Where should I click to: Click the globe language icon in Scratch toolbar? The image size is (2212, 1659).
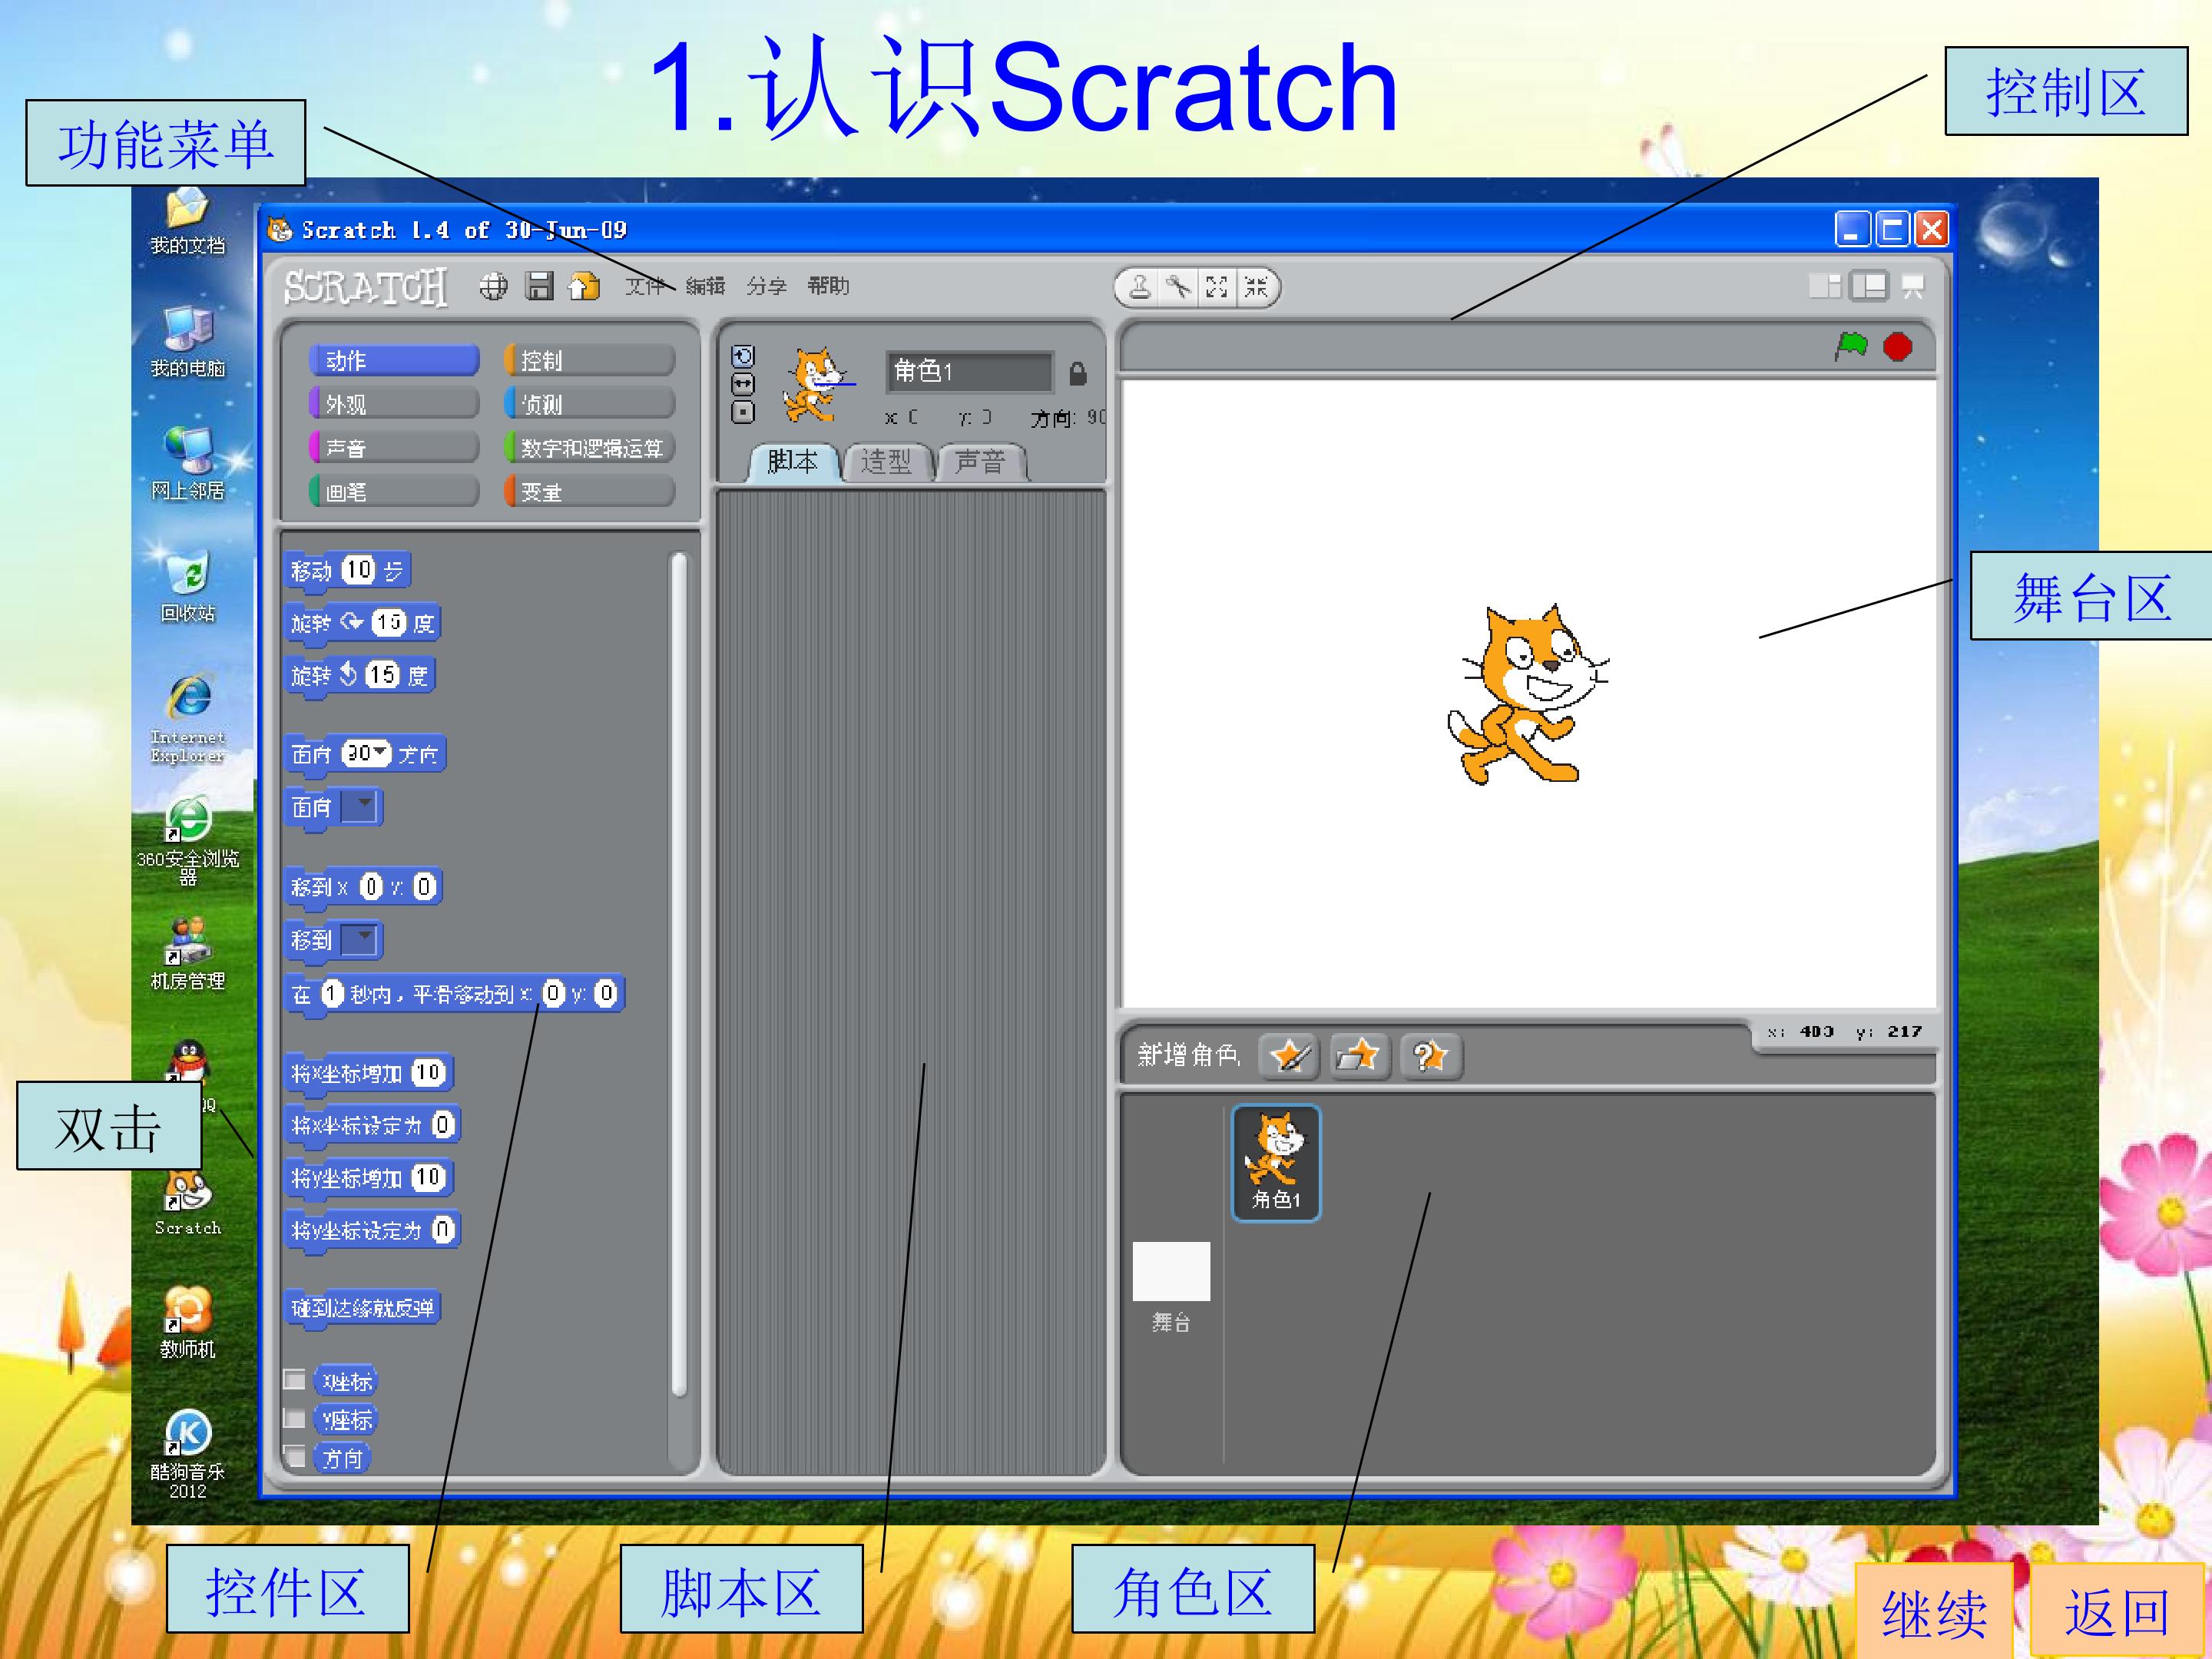(493, 287)
